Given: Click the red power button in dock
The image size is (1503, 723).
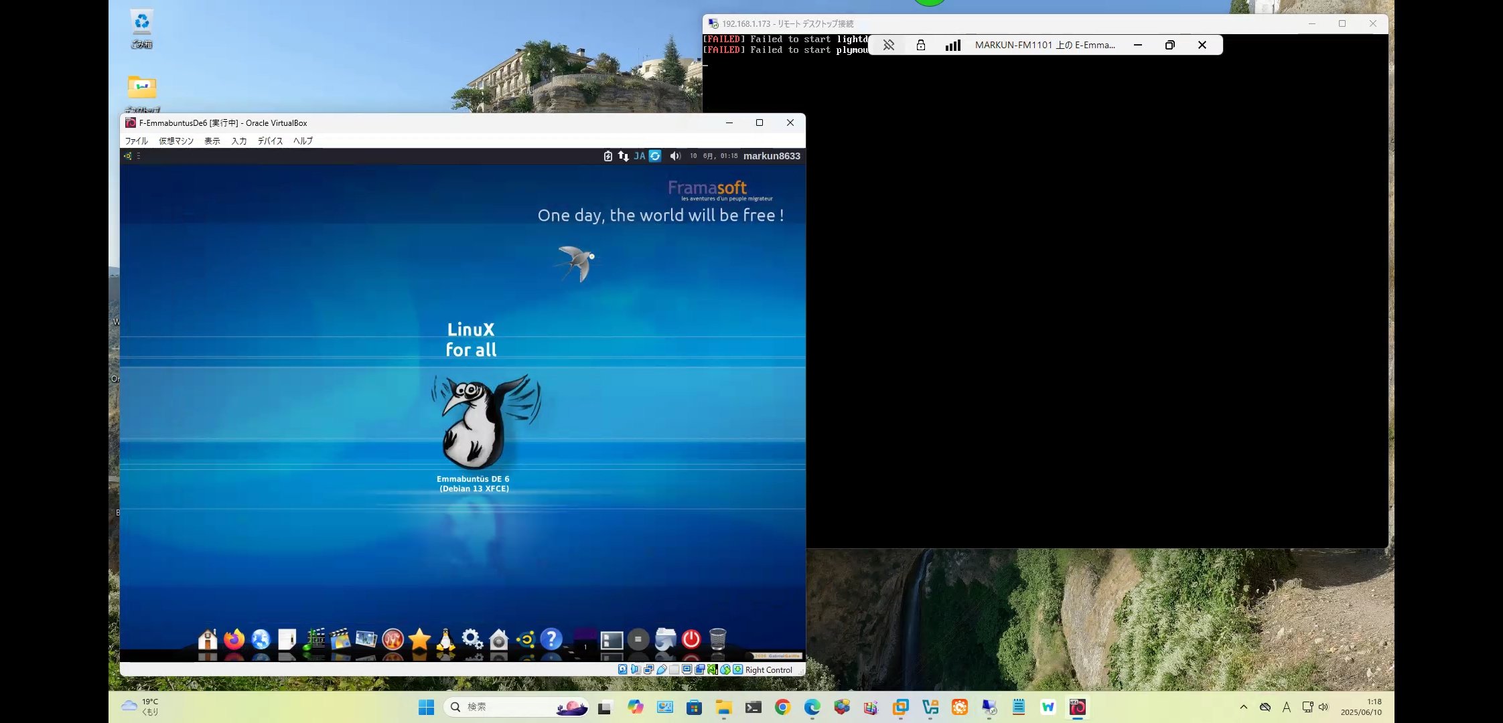Looking at the screenshot, I should tap(691, 639).
